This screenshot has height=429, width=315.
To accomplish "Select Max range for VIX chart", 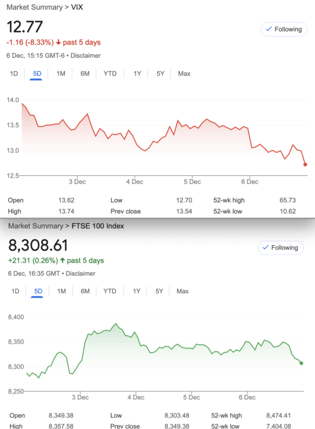I will coord(184,73).
